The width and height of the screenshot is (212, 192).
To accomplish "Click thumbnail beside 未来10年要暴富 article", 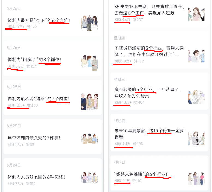I will point(196,138).
